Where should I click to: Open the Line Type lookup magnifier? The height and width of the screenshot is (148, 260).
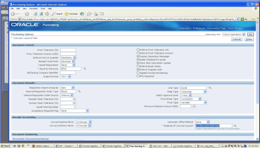click(x=210, y=88)
